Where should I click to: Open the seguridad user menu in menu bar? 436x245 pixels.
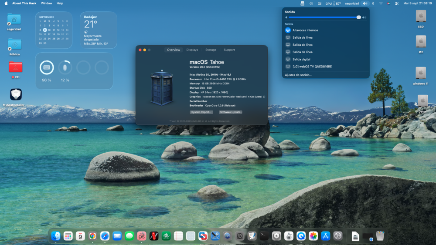(x=352, y=3)
